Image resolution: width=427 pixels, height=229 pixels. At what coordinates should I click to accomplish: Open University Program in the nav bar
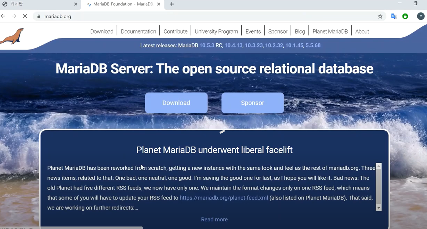coord(216,32)
